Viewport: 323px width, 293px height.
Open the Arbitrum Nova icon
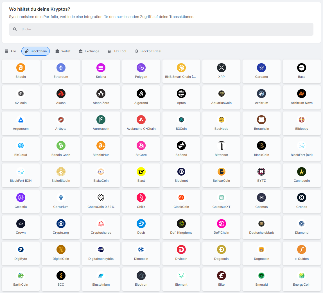[302, 94]
